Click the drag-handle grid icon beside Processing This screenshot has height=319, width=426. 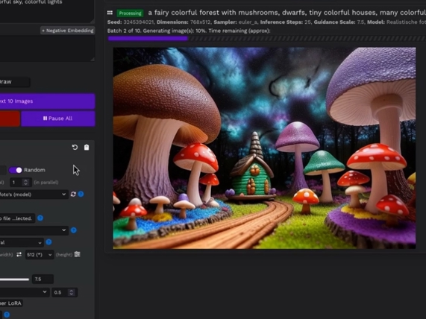(x=110, y=13)
